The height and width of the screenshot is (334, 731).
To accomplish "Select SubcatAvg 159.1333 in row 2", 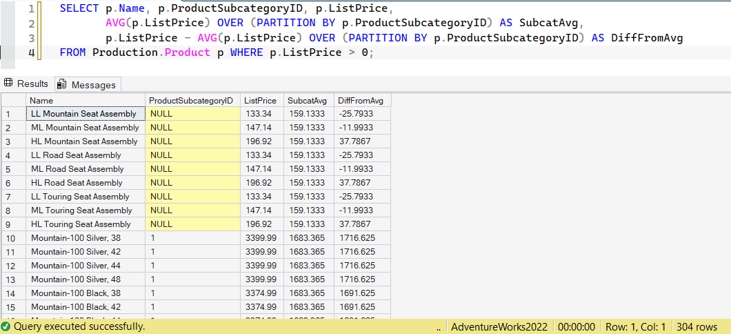I will click(309, 128).
